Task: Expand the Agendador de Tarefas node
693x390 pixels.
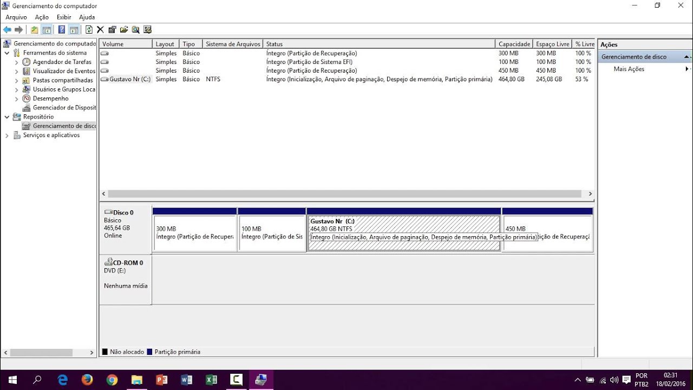Action: click(16, 62)
